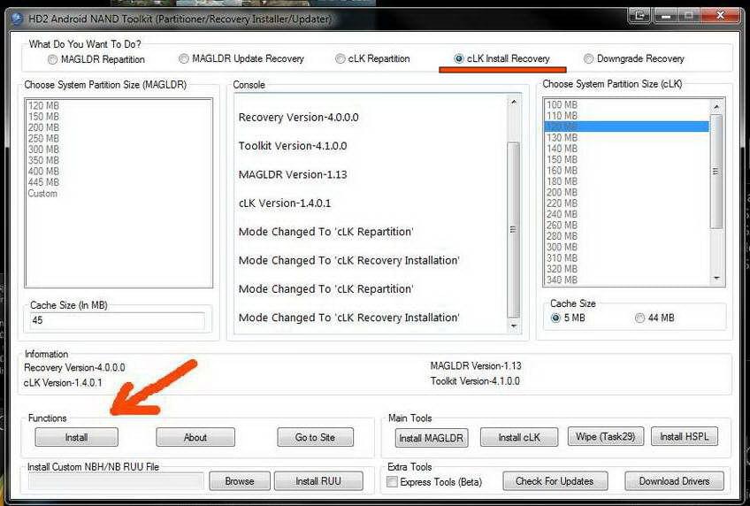Select the MAGLDR Repartition radio option

pos(53,59)
